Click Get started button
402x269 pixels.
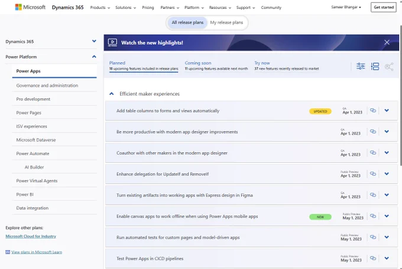(384, 7)
